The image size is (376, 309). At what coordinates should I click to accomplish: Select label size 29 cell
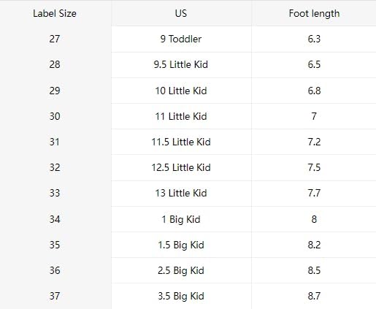[55, 91]
